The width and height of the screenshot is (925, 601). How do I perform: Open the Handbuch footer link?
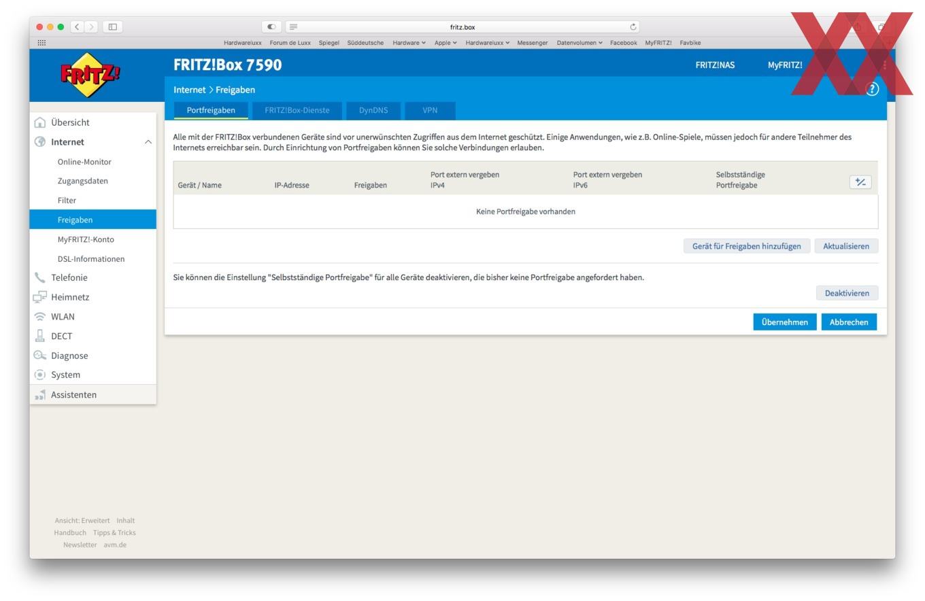[x=70, y=533]
